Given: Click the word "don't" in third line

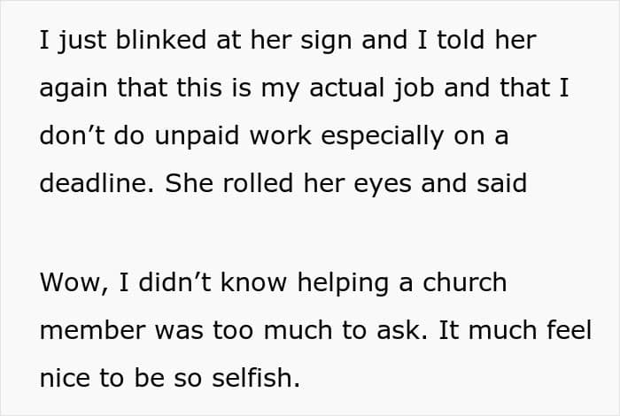Looking at the screenshot, I should pyautogui.click(x=72, y=135).
